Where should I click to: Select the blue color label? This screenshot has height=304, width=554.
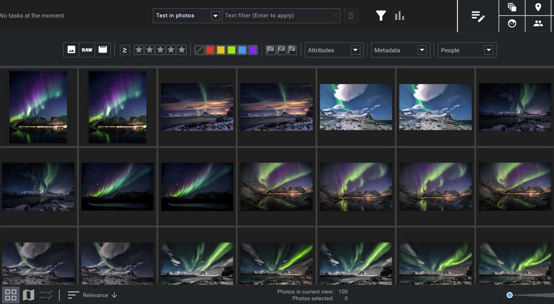[x=242, y=50]
